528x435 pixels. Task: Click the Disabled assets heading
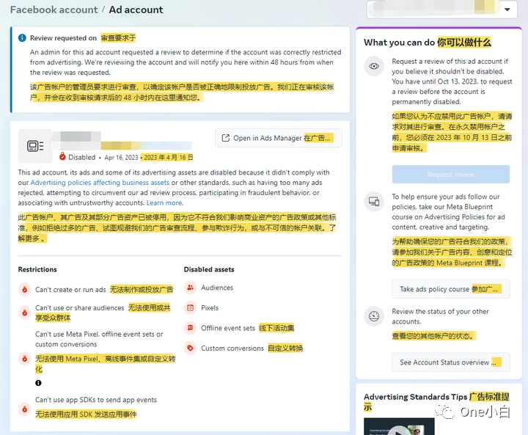pyautogui.click(x=209, y=269)
